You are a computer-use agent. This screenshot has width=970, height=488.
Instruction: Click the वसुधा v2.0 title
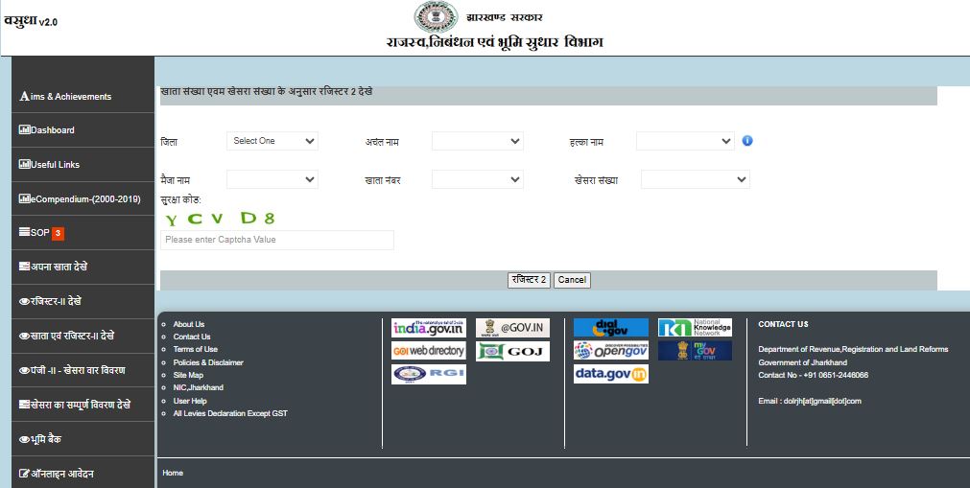31,20
